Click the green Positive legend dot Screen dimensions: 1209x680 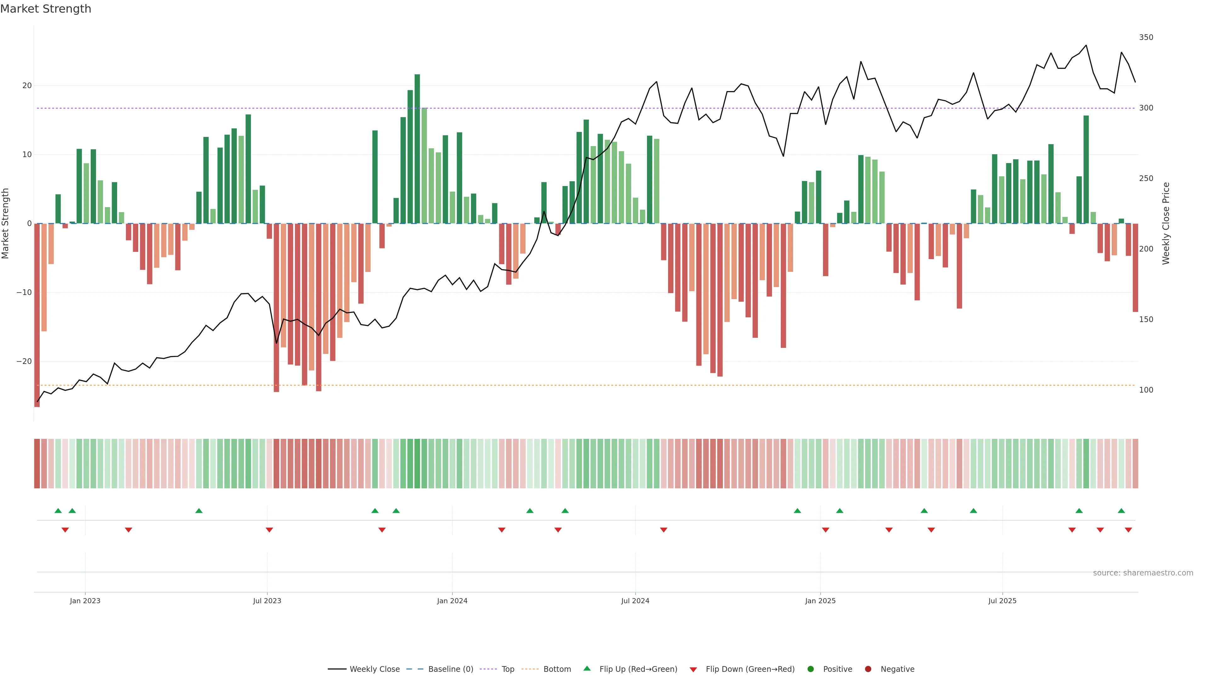[810, 669]
